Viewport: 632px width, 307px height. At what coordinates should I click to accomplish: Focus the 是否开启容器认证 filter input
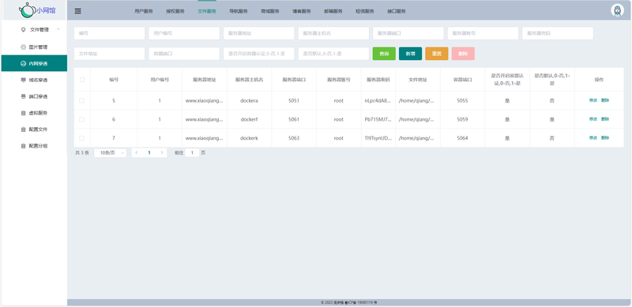coord(259,54)
